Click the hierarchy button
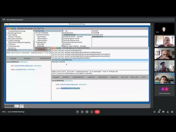This screenshot has width=176, height=132. 114,77
